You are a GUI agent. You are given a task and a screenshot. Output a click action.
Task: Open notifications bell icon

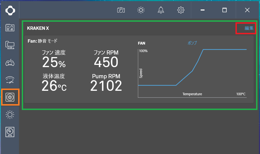(x=161, y=10)
